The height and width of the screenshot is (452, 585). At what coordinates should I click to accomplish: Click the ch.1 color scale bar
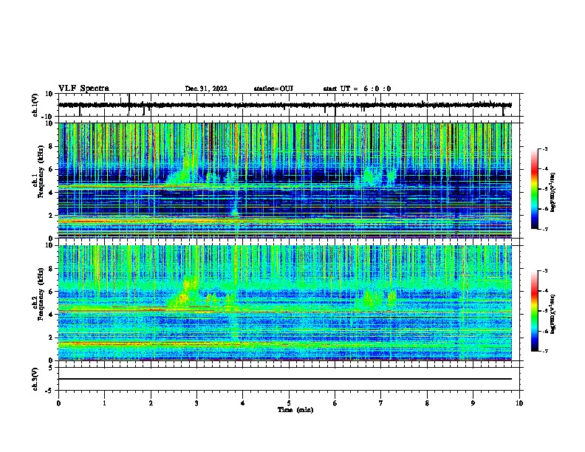534,189
